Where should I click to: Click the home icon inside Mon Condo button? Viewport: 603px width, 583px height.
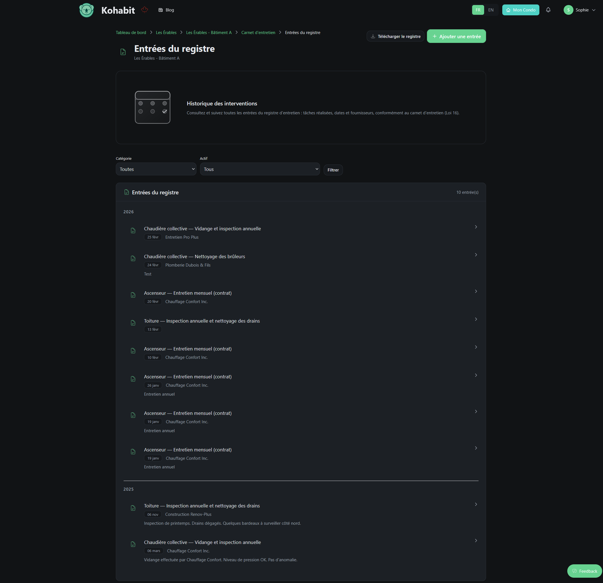tap(509, 10)
